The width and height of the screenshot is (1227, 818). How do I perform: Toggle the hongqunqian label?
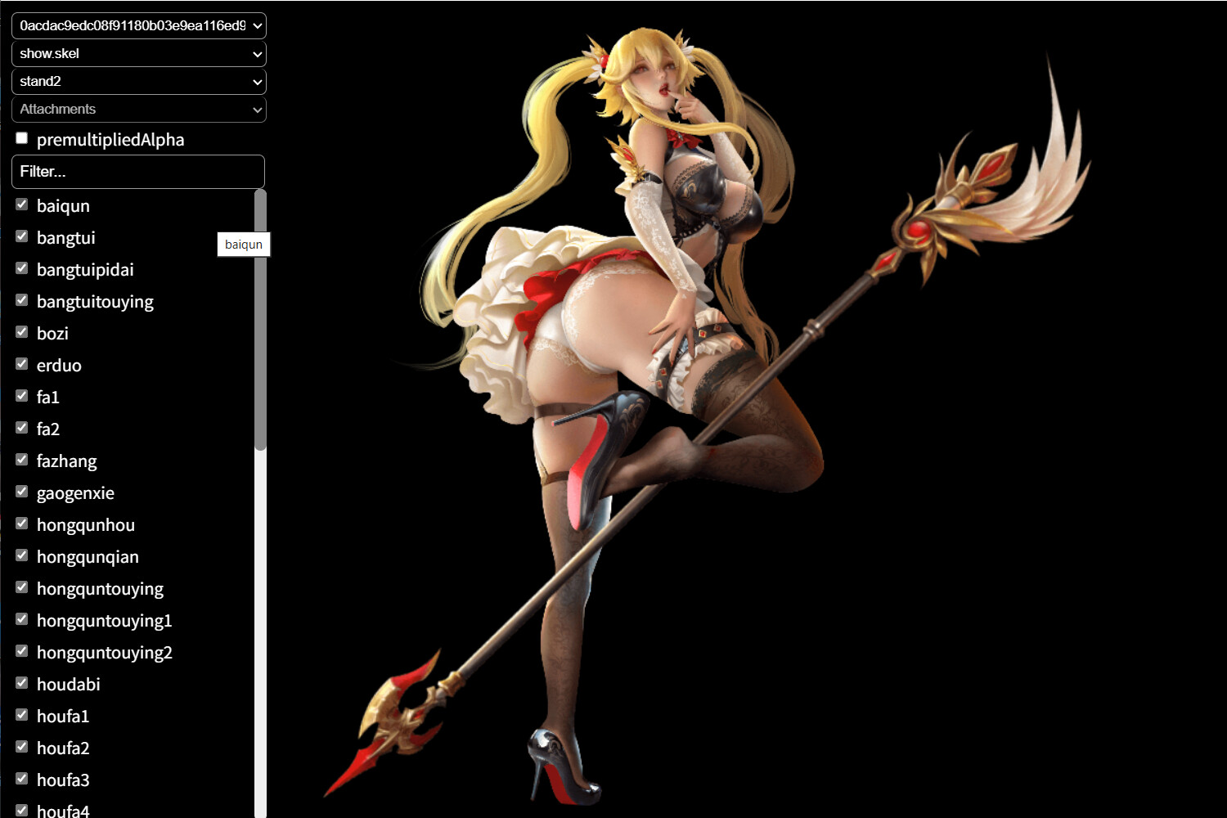[88, 557]
